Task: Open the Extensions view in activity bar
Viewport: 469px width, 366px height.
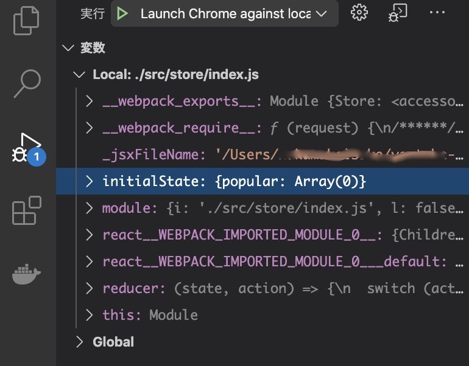Action: [27, 210]
